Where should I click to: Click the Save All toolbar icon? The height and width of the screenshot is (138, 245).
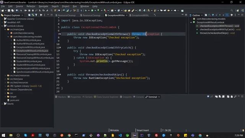(x=12, y=10)
